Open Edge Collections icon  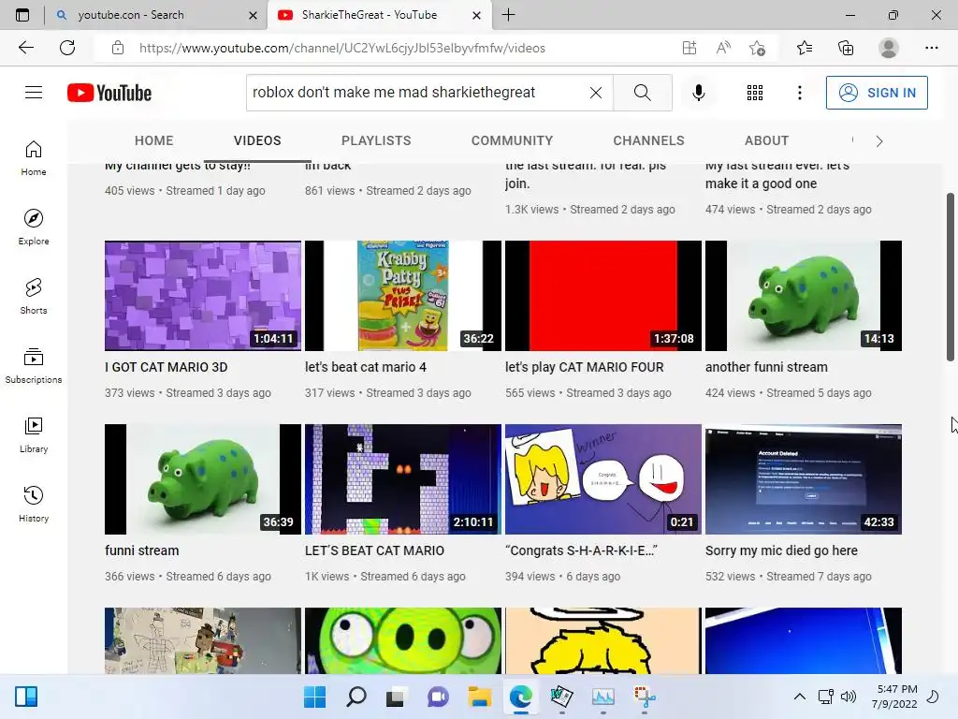tap(846, 48)
